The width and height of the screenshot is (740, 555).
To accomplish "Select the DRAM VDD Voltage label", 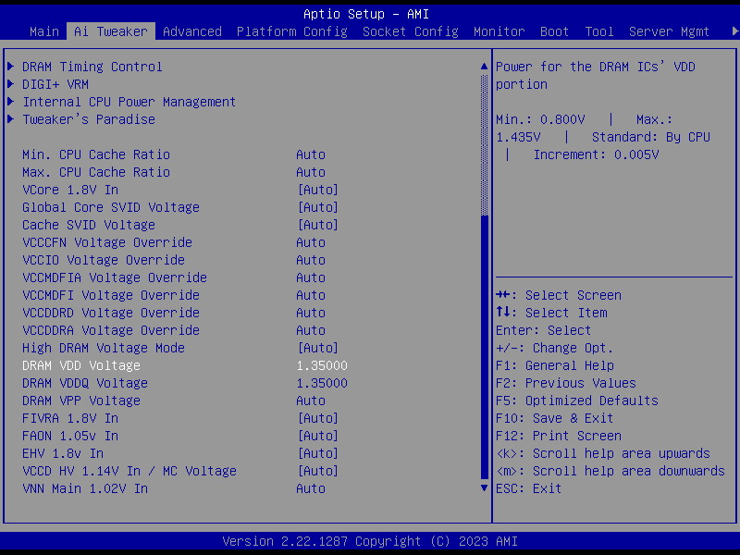I will (x=81, y=365).
